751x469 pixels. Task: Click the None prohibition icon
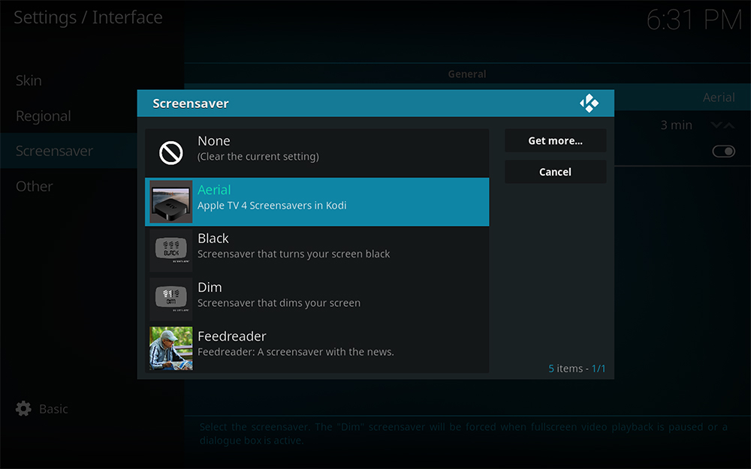[x=171, y=152]
